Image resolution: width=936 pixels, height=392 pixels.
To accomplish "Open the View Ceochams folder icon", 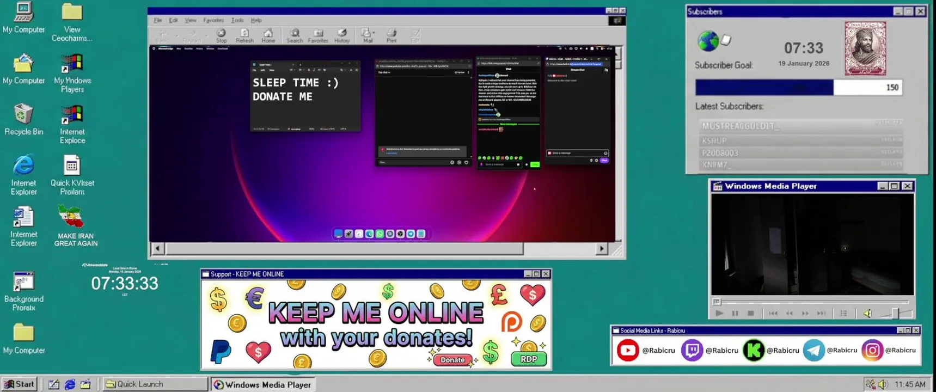I will (x=72, y=22).
